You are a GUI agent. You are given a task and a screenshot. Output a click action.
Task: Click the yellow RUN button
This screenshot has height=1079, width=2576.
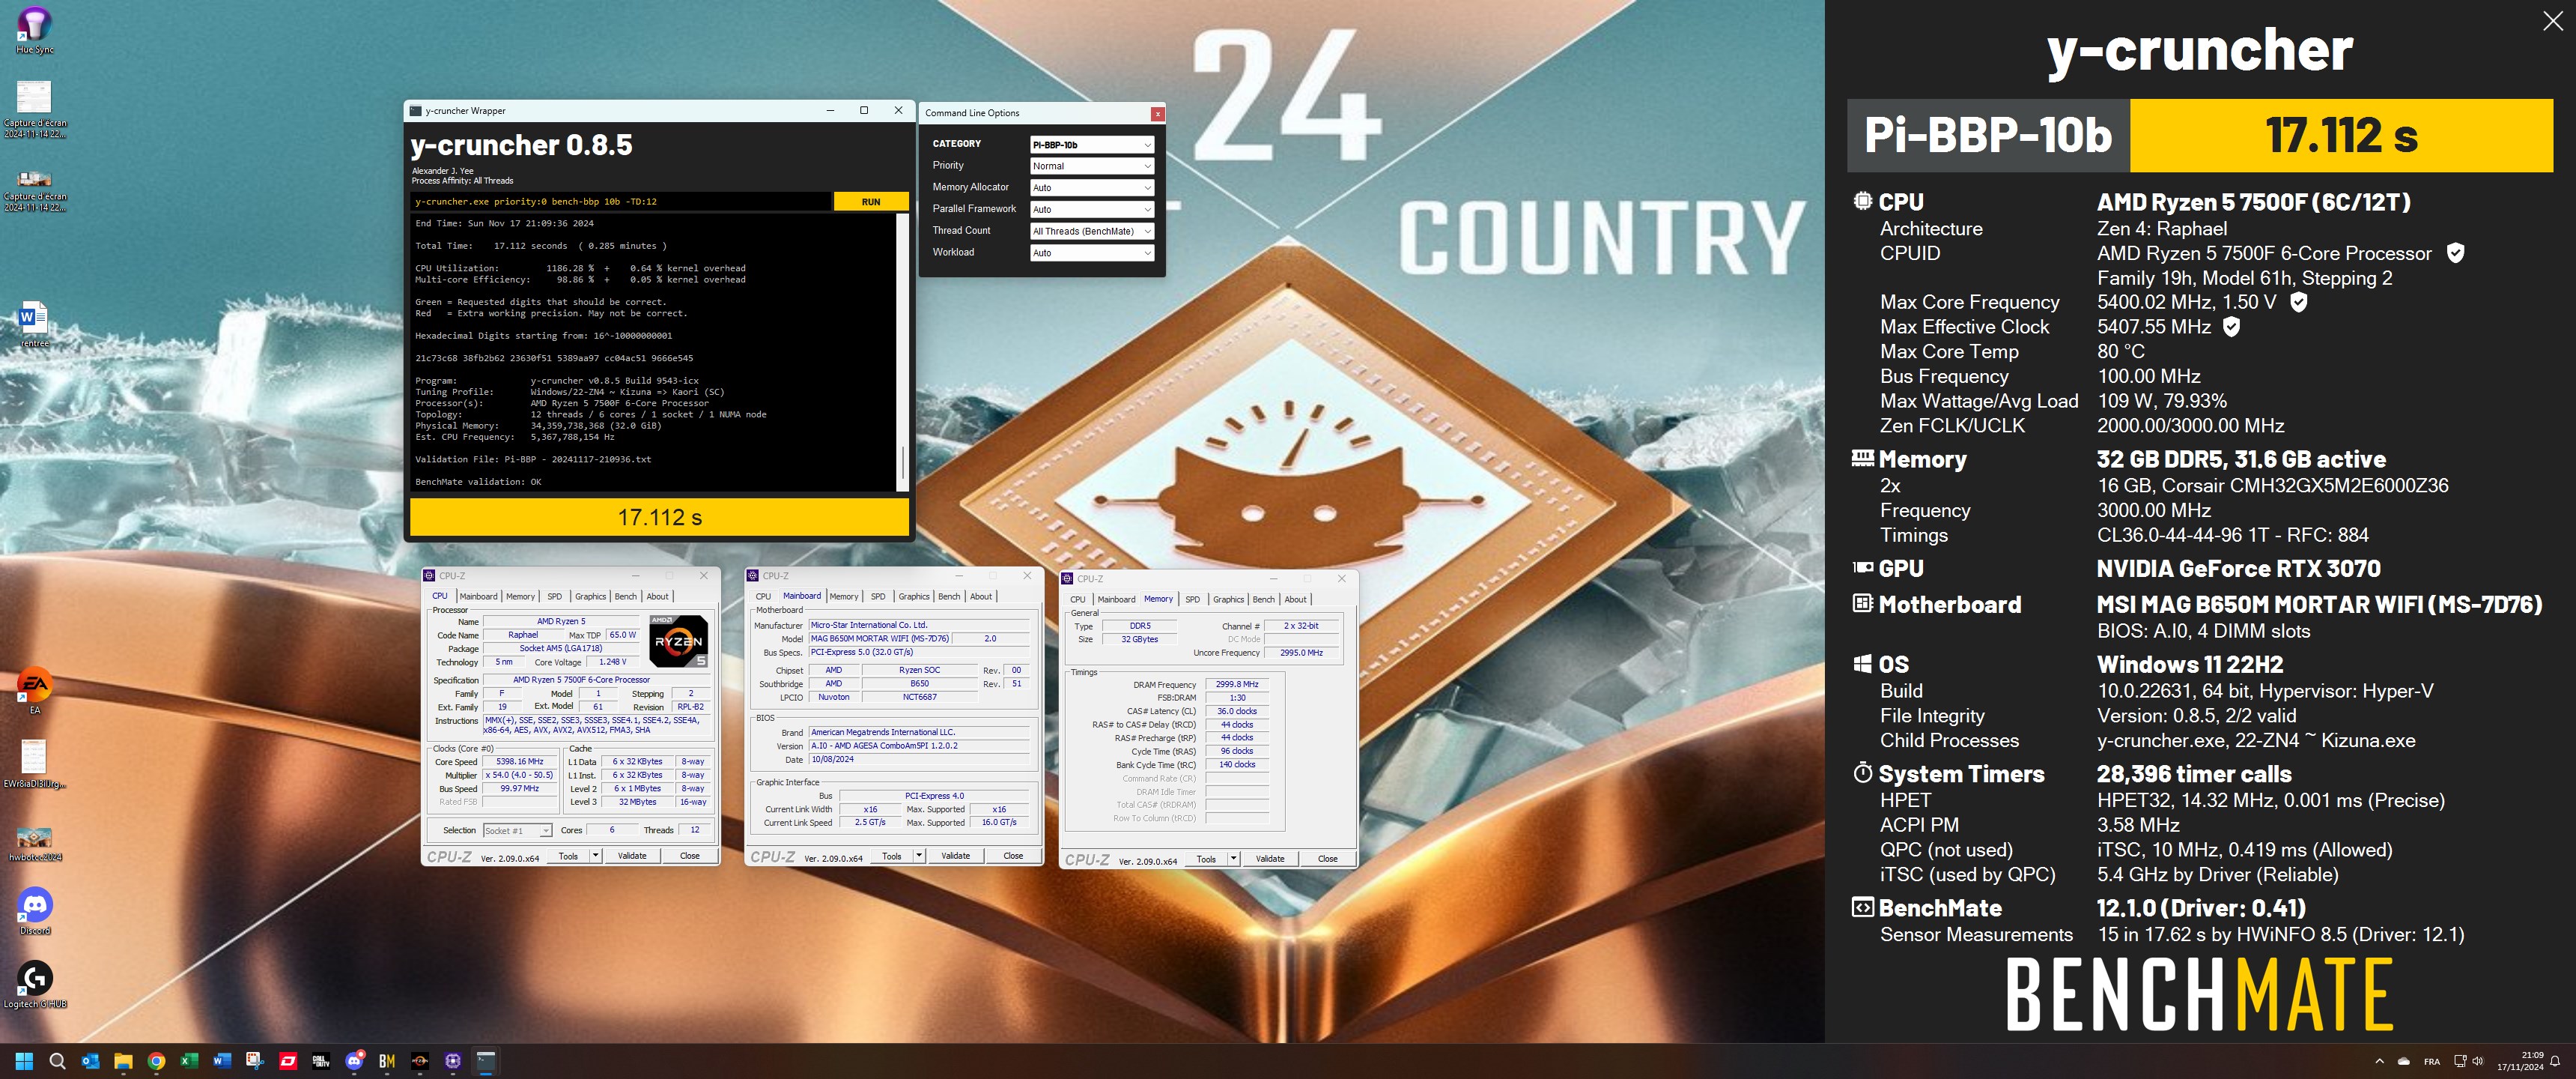pyautogui.click(x=871, y=201)
